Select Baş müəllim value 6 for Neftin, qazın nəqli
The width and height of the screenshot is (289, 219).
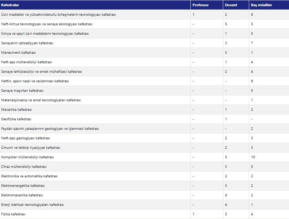click(x=252, y=81)
